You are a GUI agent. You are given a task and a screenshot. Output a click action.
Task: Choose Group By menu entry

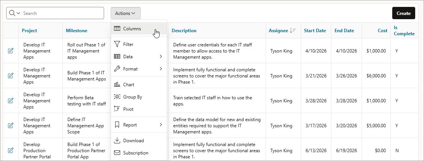139,97
